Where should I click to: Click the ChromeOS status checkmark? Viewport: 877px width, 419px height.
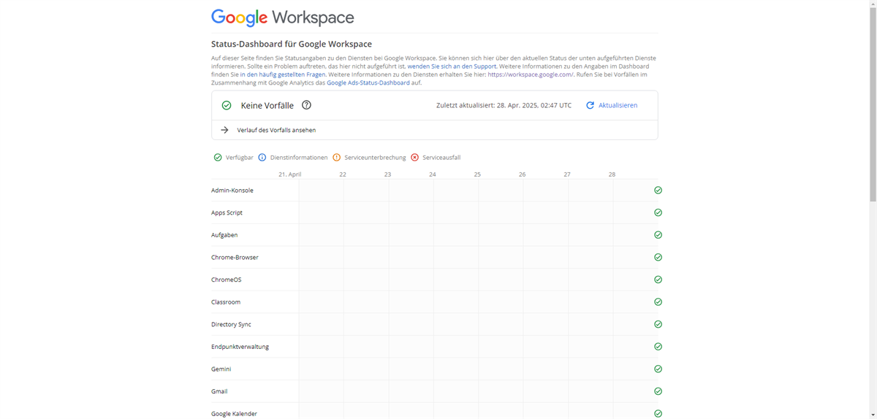pyautogui.click(x=658, y=280)
